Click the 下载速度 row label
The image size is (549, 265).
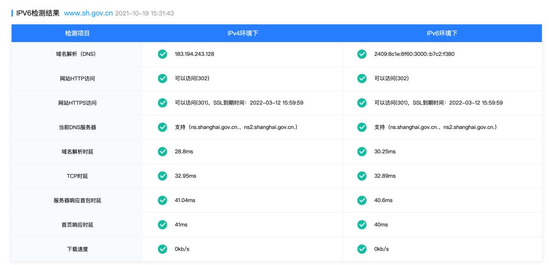pyautogui.click(x=77, y=249)
